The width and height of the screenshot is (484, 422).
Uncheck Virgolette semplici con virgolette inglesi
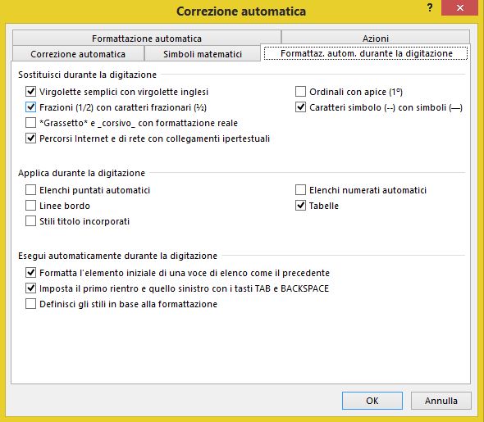[30, 92]
